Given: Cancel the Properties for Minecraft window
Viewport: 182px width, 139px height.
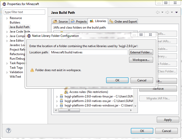Looking at the screenshot, I should click(167, 131).
